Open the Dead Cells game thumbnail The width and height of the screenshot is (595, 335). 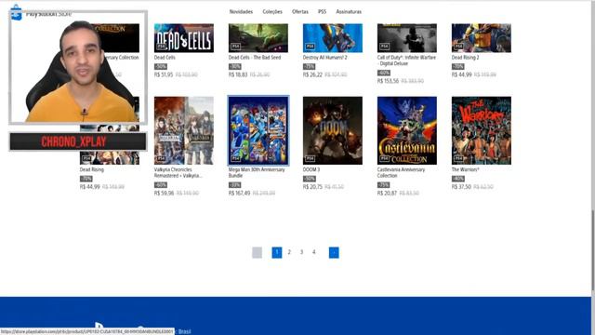point(184,38)
